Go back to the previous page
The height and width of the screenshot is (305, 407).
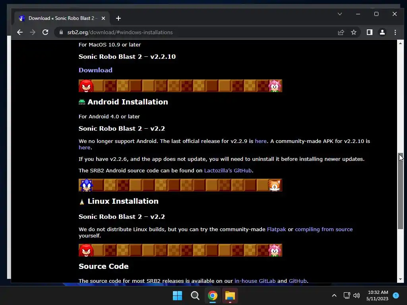tap(20, 32)
